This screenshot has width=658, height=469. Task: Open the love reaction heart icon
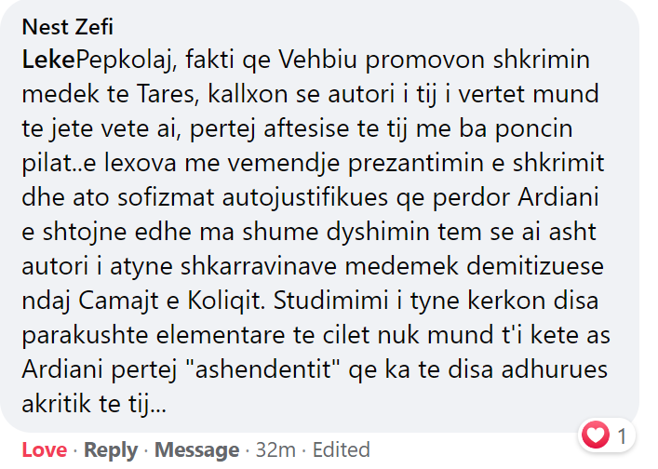click(x=594, y=433)
